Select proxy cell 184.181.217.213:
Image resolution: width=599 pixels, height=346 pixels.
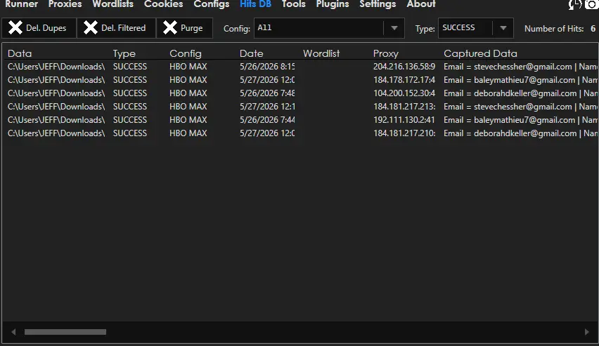click(404, 107)
